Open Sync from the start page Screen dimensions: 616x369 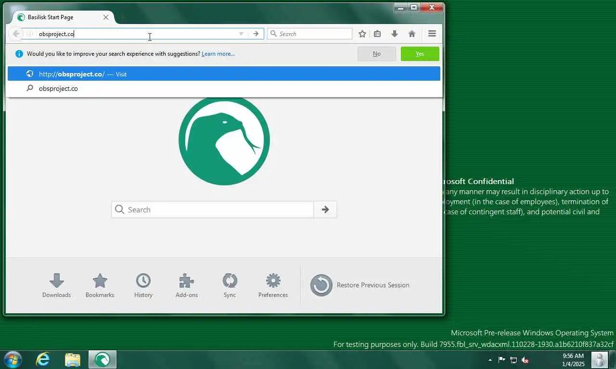pyautogui.click(x=230, y=285)
